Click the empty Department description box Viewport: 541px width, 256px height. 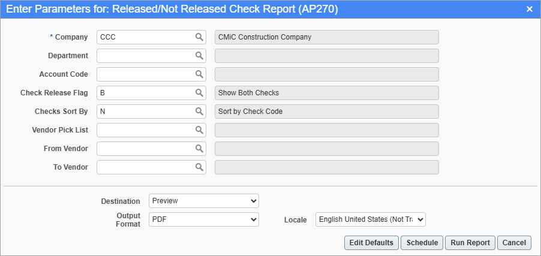pyautogui.click(x=327, y=56)
